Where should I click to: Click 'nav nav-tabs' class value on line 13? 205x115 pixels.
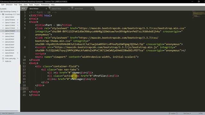(67, 70)
